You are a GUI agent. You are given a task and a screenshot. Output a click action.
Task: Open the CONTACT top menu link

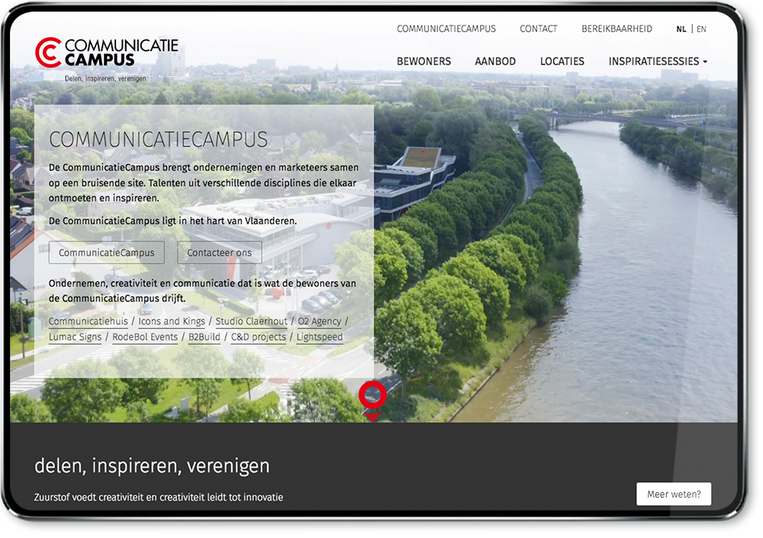(x=538, y=29)
